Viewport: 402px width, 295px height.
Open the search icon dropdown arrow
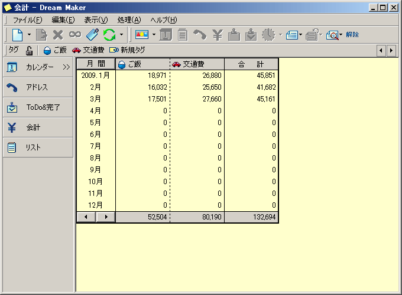pyautogui.click(x=341, y=35)
